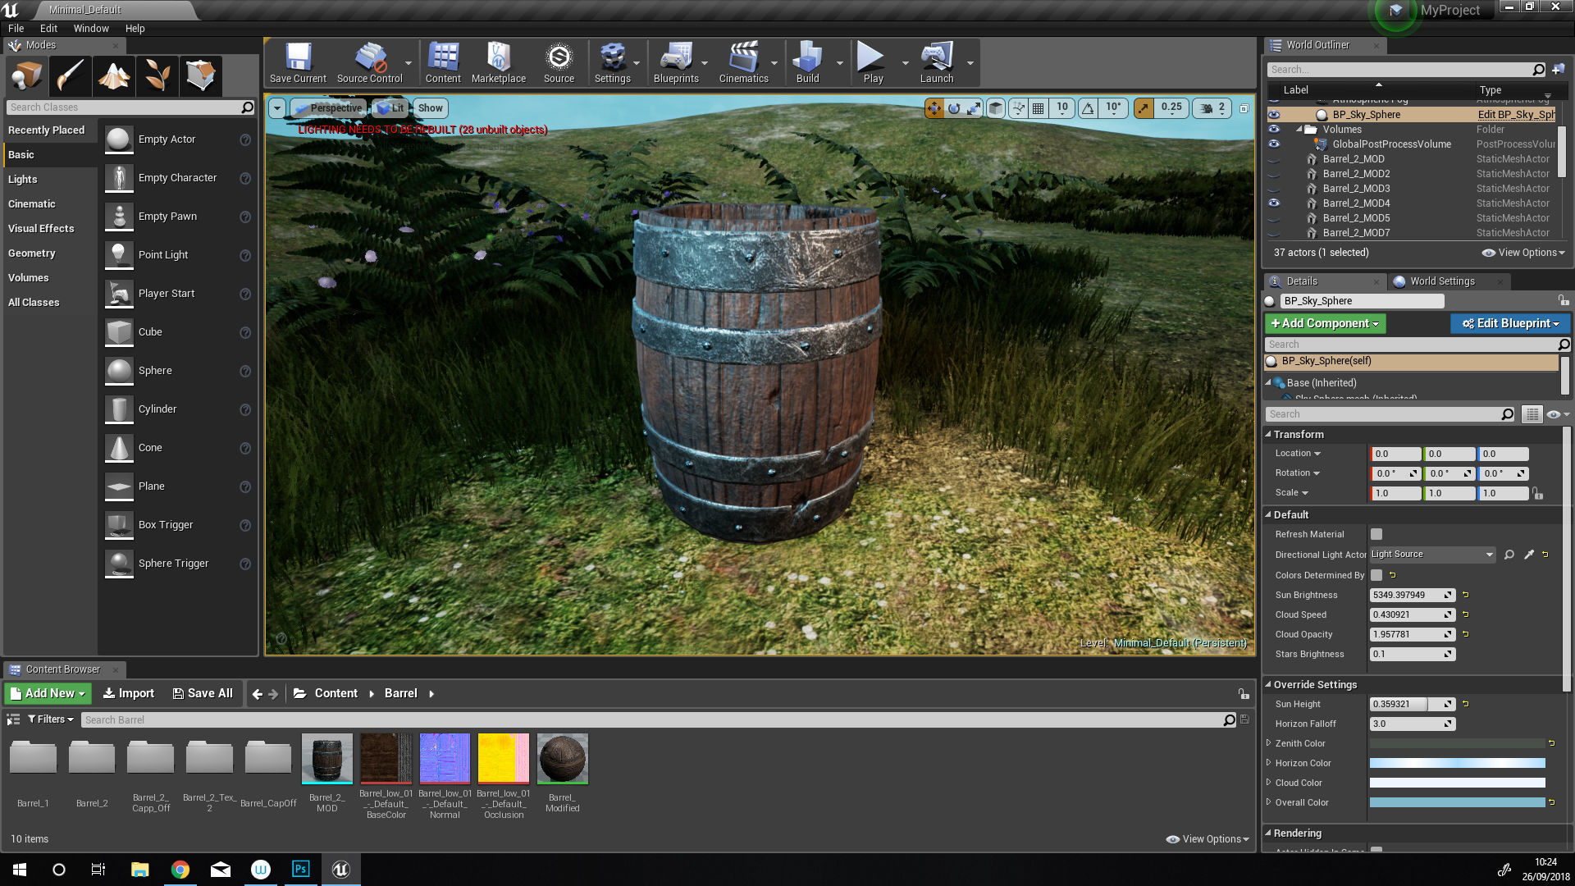Open the Edit menu
The height and width of the screenshot is (886, 1575).
(x=48, y=28)
